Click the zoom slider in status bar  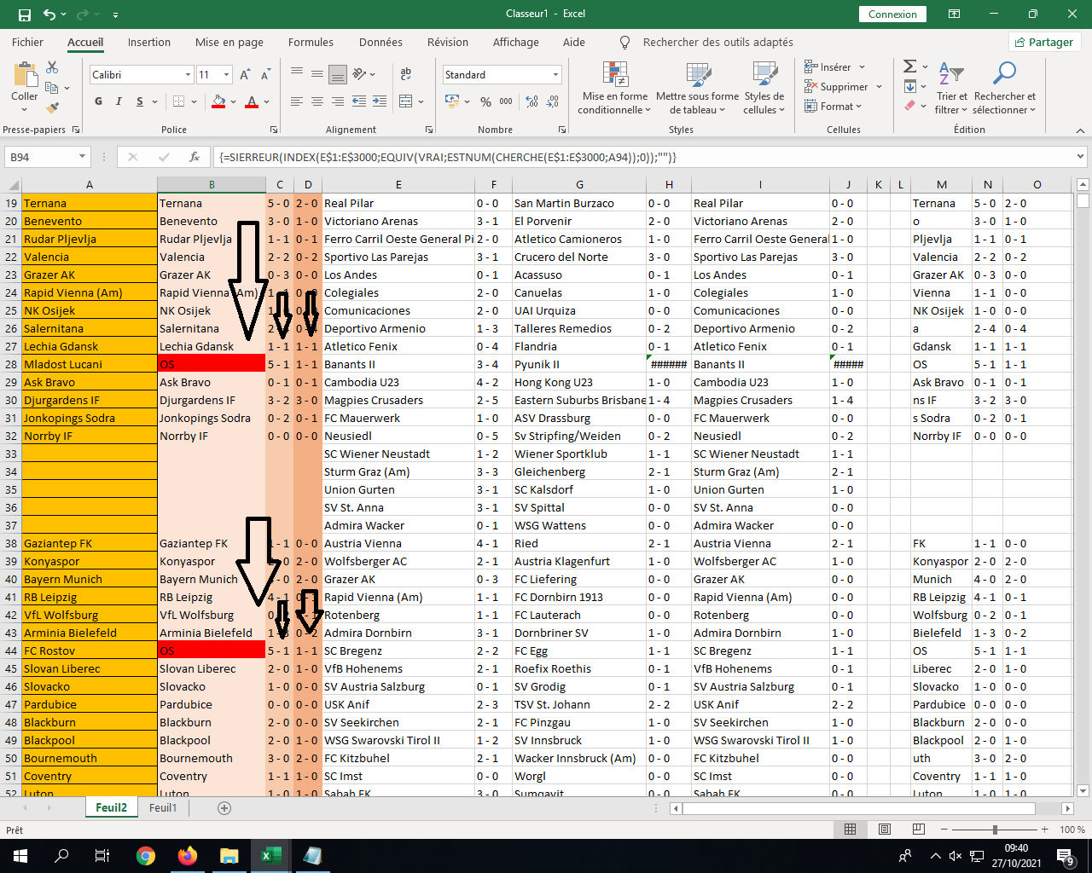(x=995, y=830)
